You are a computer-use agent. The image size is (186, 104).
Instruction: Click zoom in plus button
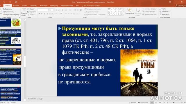[182, 103]
